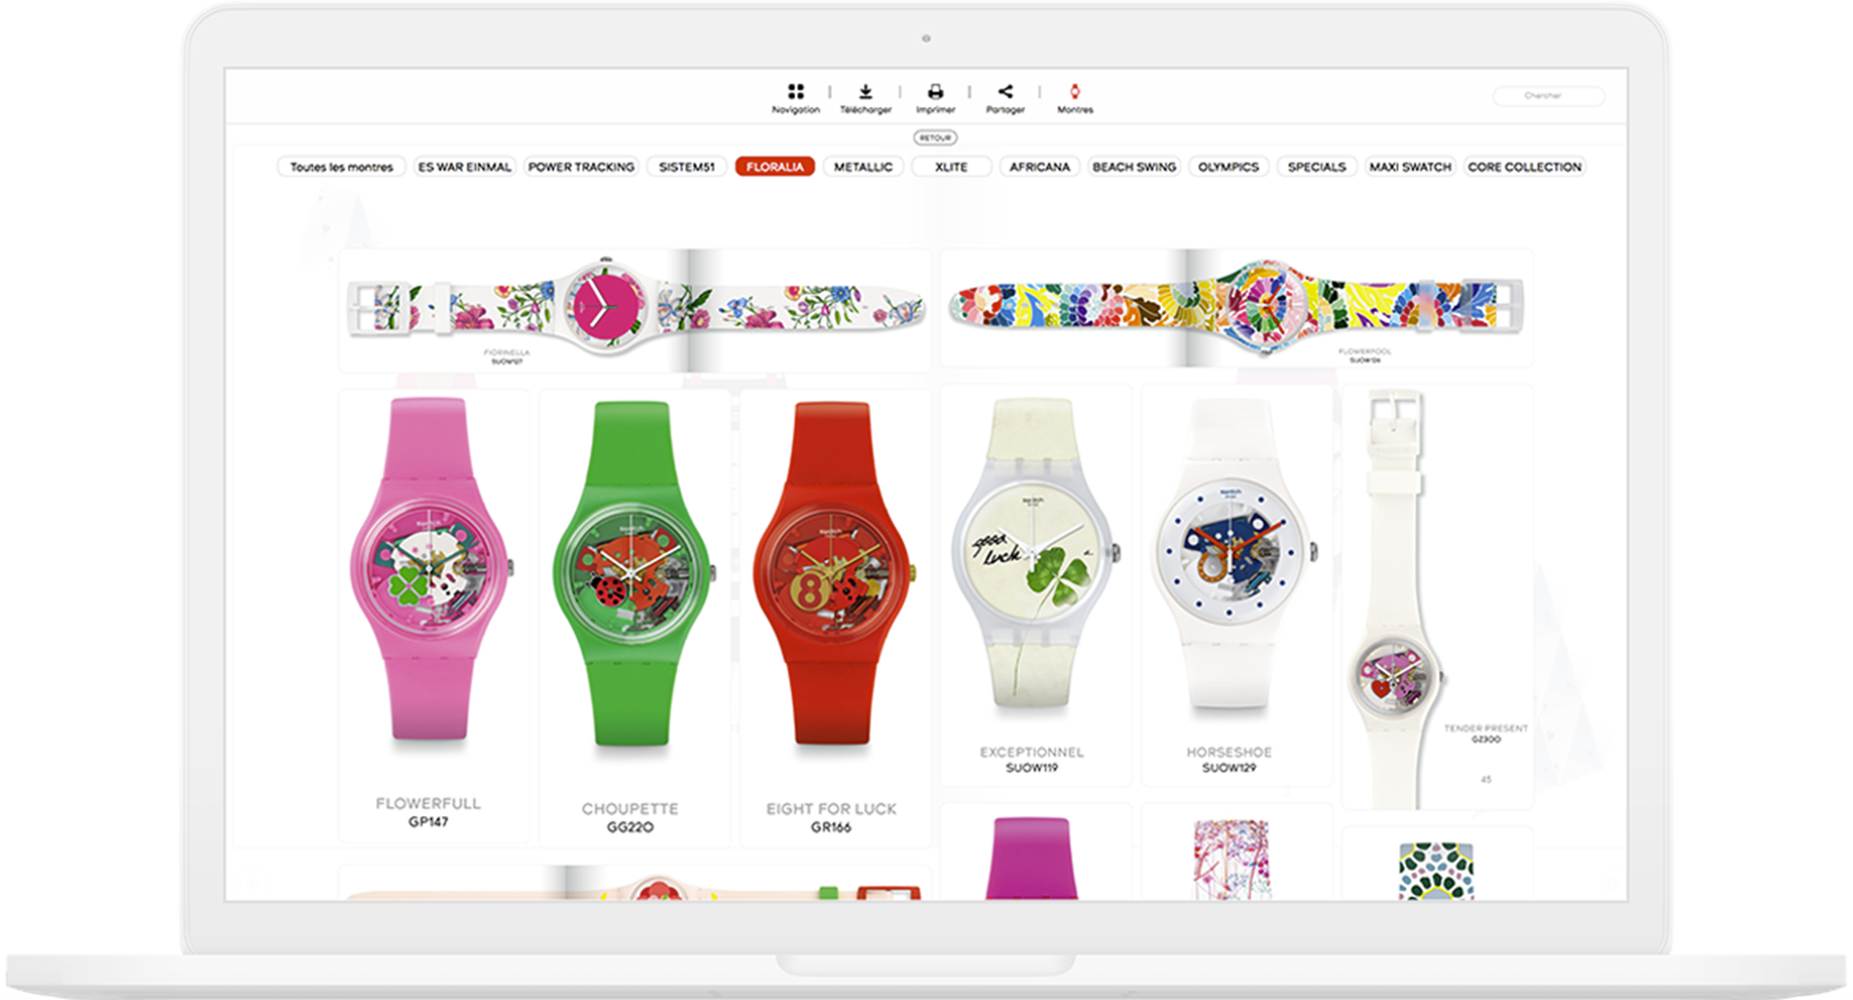Click the TENDER PRESENT label text
Viewport: 1853px width, 1000px height.
1486,728
